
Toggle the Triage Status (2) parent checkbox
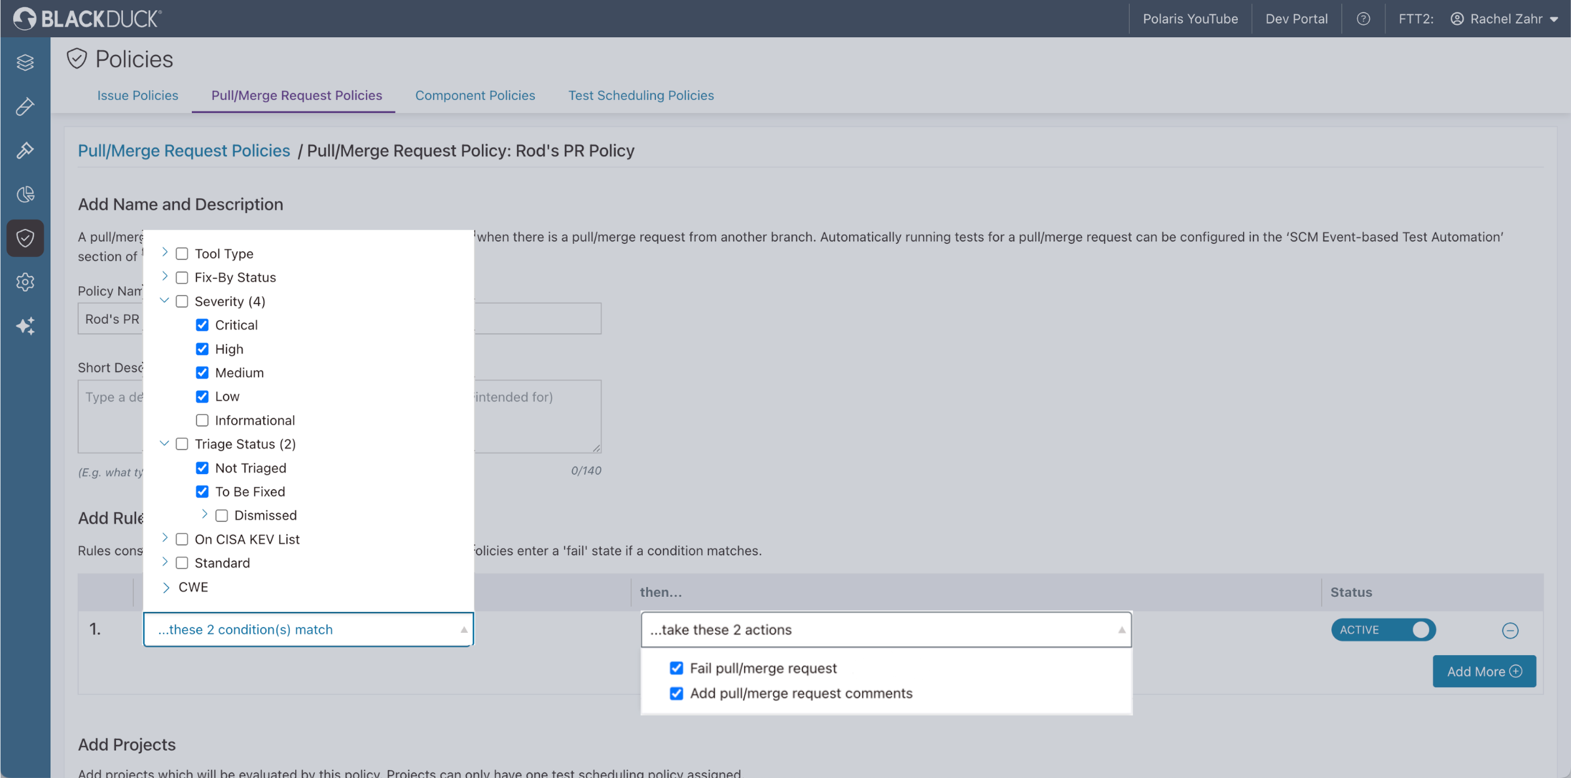tap(182, 444)
